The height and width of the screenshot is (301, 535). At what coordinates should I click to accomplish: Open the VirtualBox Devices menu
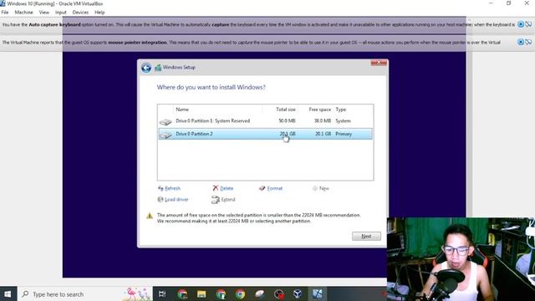coord(80,13)
